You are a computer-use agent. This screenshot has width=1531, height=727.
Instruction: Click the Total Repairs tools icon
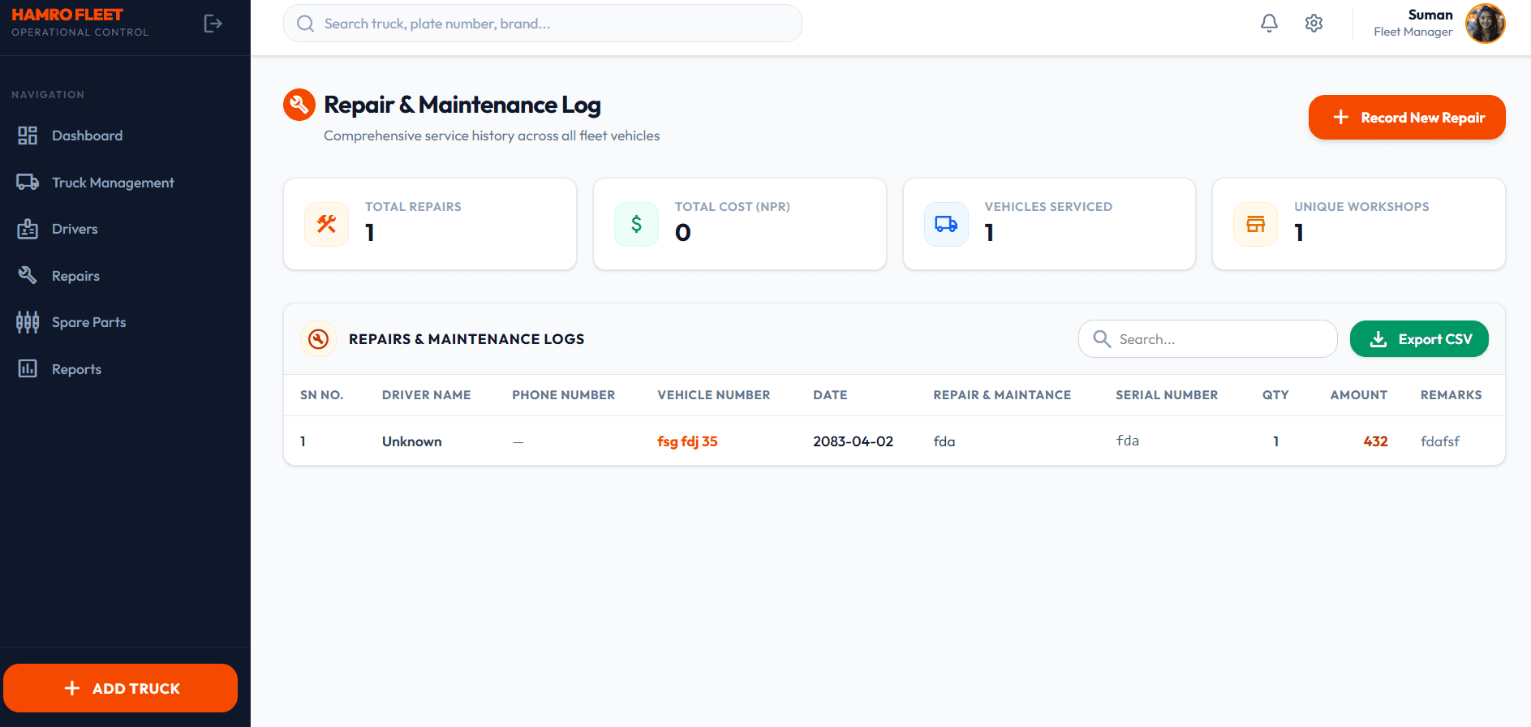(x=326, y=224)
